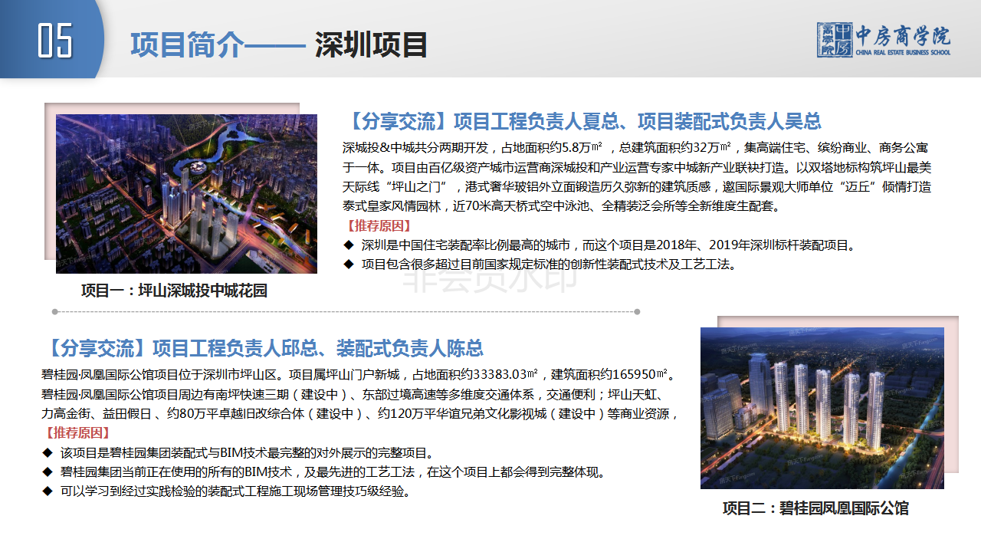
Task: Click the line starting 天际线“坪山之门”
Action: click(637, 186)
